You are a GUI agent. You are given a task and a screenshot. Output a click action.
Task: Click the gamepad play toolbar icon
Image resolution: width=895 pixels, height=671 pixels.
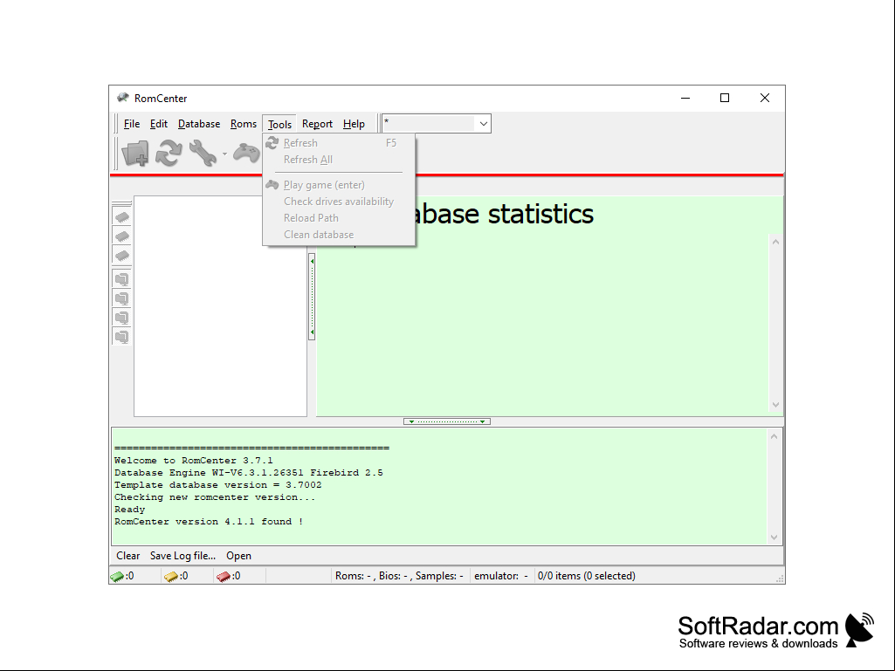(246, 154)
